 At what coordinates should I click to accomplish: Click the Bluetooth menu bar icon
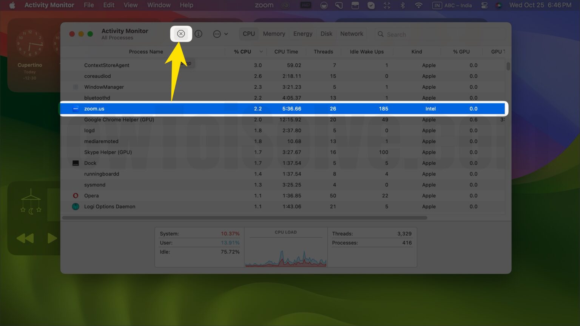coord(403,5)
